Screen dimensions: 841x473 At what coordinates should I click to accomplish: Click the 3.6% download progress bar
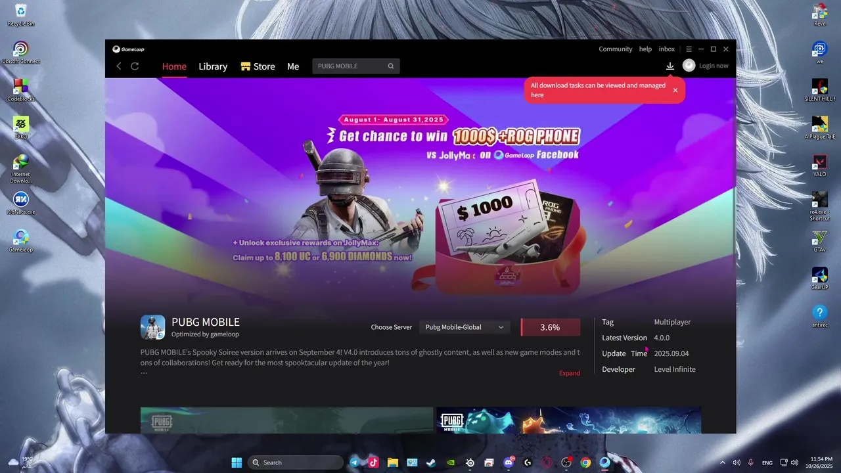coord(551,327)
